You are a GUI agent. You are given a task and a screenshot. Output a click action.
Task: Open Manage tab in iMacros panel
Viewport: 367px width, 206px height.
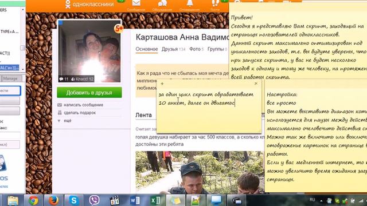(10, 78)
